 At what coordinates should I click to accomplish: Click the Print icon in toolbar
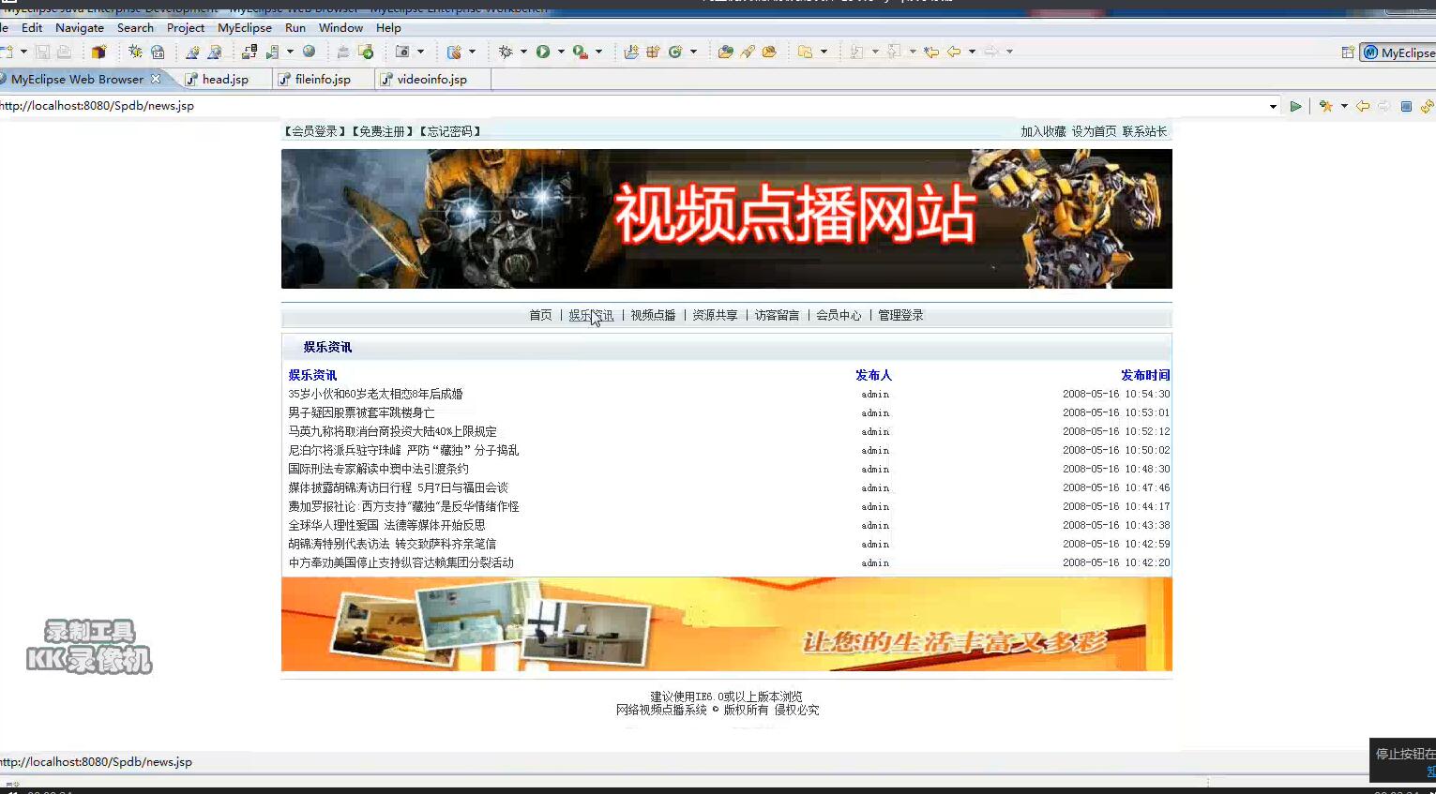pos(64,52)
